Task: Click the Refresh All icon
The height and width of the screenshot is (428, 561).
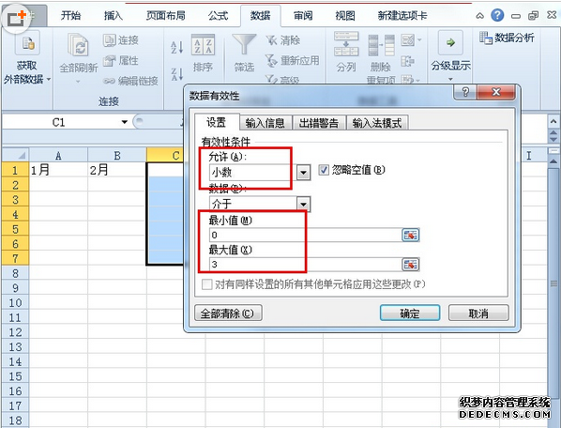Action: point(78,45)
